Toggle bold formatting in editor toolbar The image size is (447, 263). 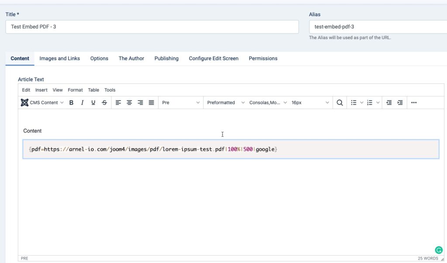pyautogui.click(x=72, y=103)
